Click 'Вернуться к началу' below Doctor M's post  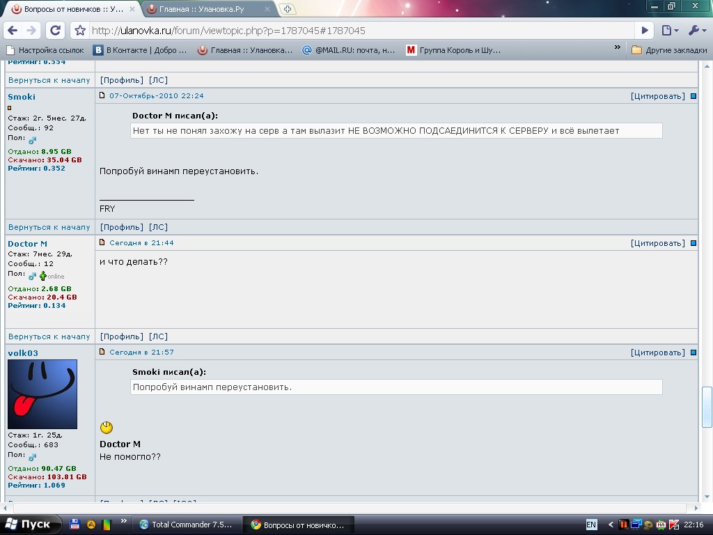click(49, 336)
